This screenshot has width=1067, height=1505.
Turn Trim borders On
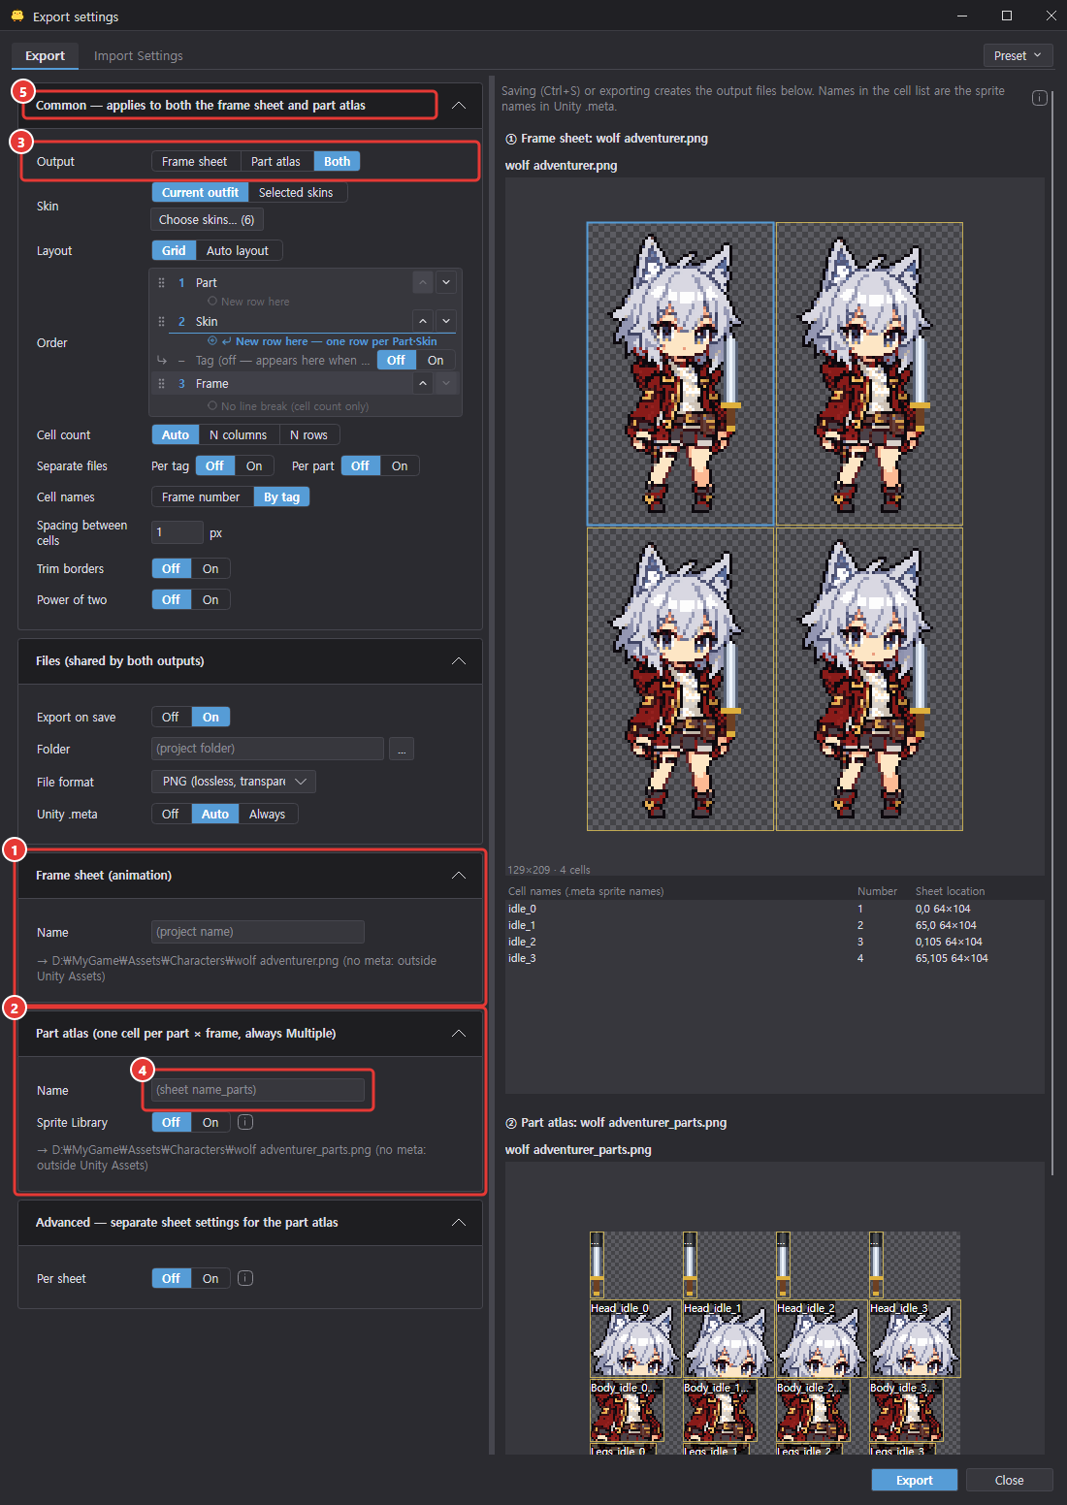[x=210, y=568]
